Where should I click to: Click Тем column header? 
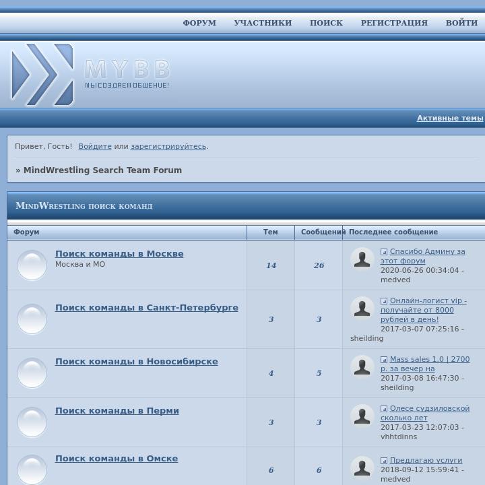pos(270,232)
